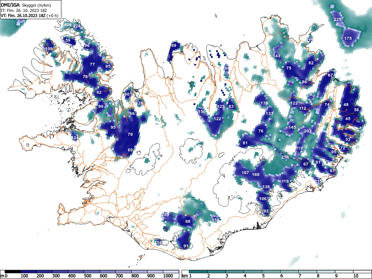372x279 pixels.
Task: Click the map value '167'
Action: (x=245, y=173)
